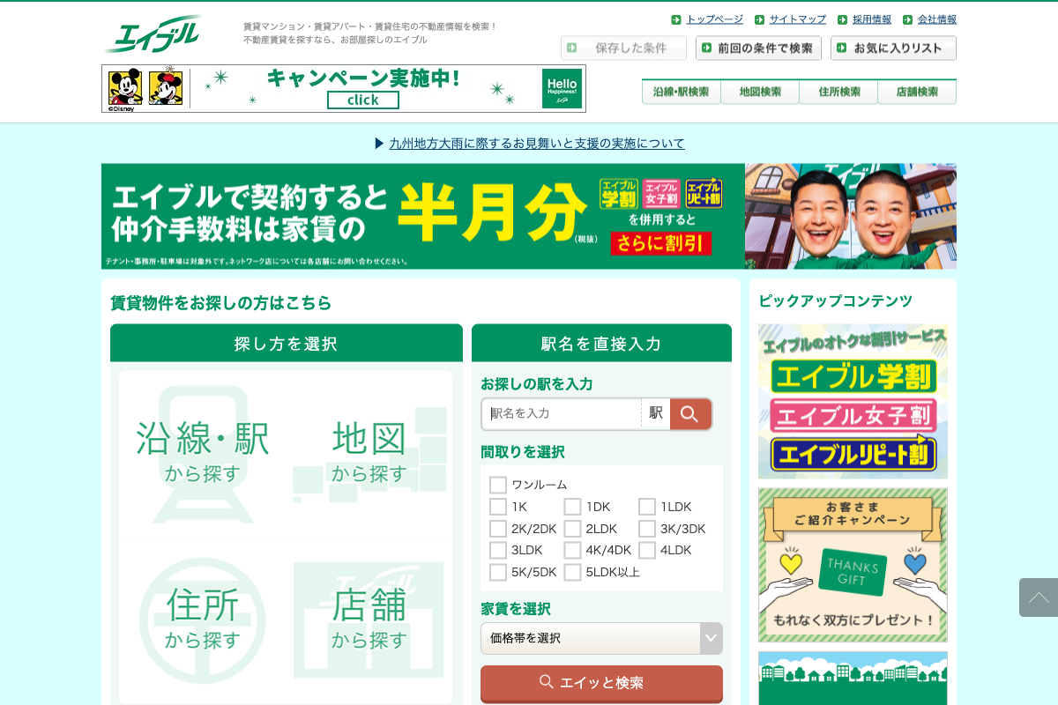This screenshot has height=705, width=1058.
Task: Click the Hello Happiness green badge
Action: click(x=562, y=88)
